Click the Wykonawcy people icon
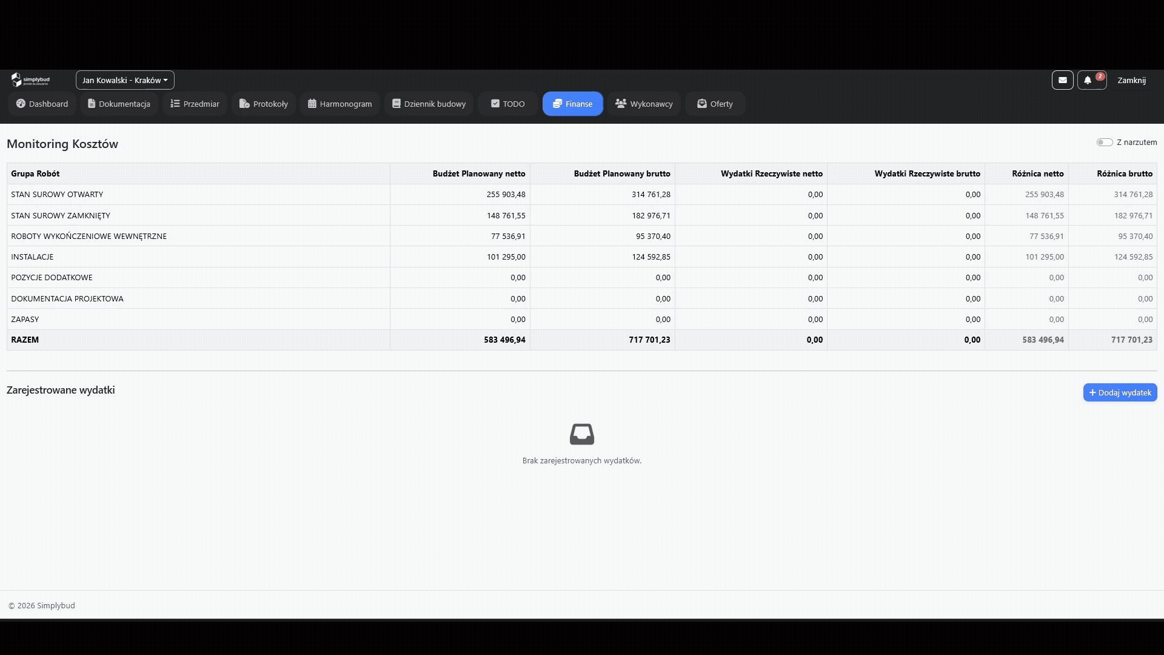Viewport: 1164px width, 655px height. [621, 104]
